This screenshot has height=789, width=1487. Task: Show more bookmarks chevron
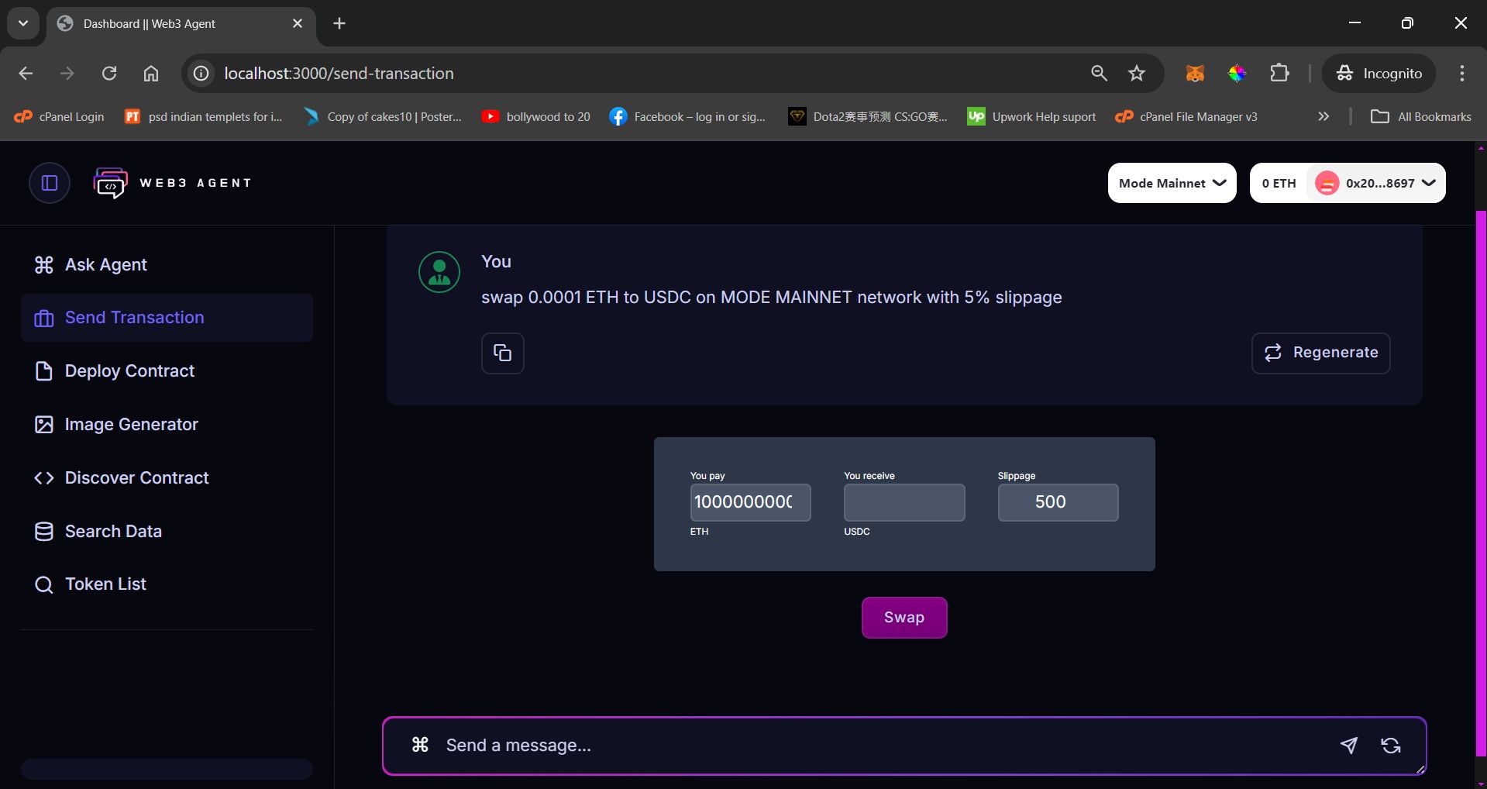[x=1323, y=117]
